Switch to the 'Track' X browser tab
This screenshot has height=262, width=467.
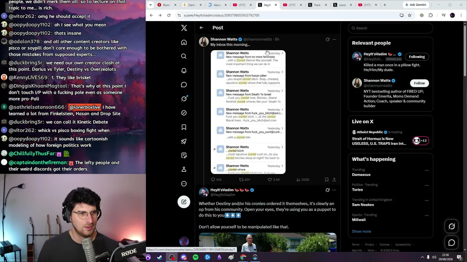pyautogui.click(x=318, y=5)
